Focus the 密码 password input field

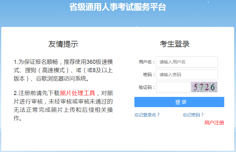click(187, 75)
